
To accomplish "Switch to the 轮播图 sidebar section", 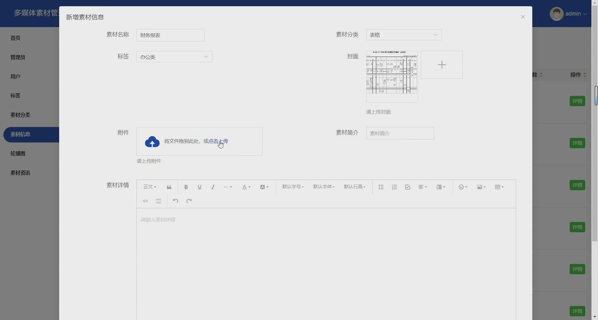I will click(17, 153).
